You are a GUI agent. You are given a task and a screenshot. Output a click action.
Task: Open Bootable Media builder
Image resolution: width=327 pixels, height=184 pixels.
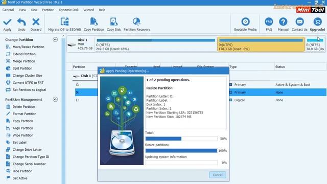click(245, 25)
